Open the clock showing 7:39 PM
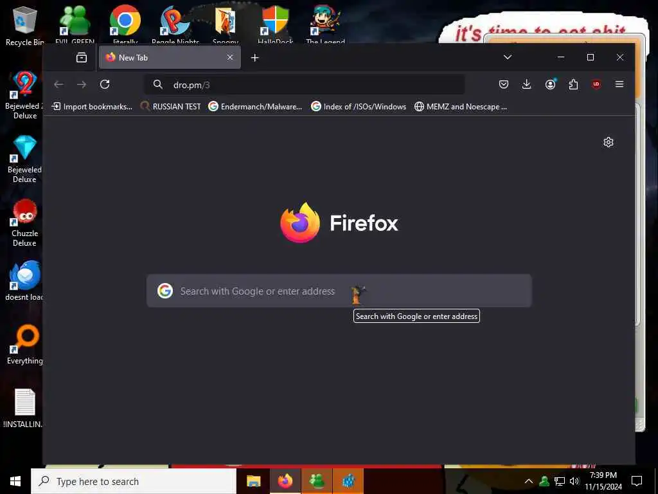Viewport: 658px width, 494px height. tap(603, 481)
